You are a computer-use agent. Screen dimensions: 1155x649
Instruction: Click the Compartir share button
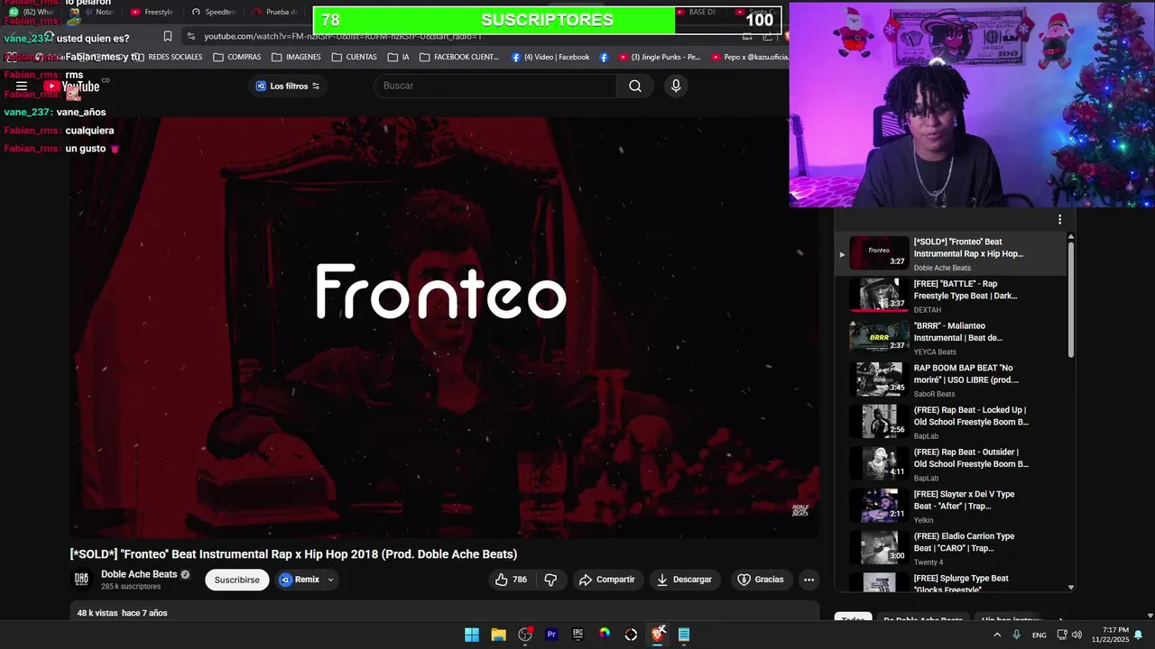pos(607,580)
